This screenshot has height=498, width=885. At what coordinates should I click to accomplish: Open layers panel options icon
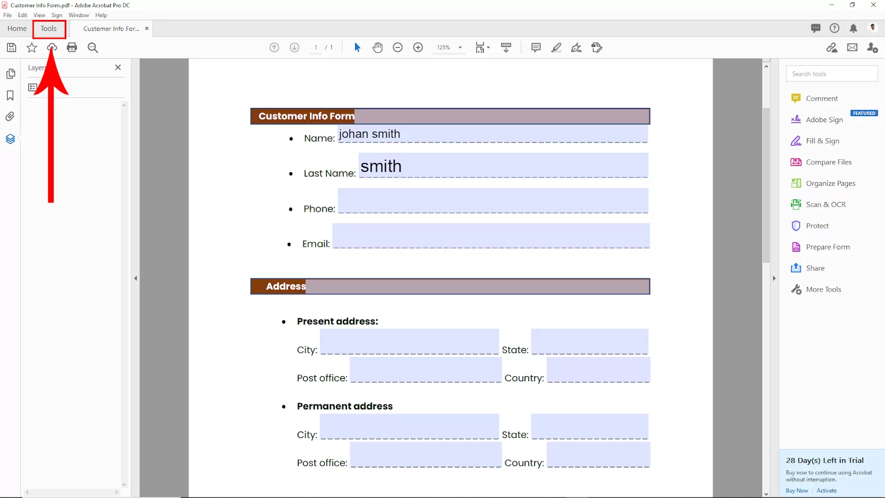(33, 87)
